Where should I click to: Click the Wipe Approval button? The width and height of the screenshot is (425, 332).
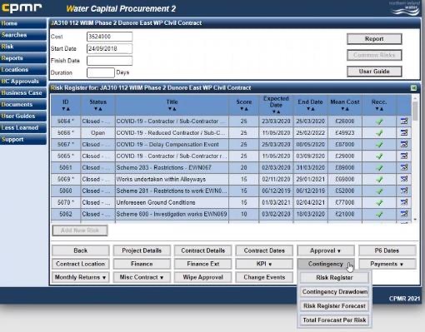coord(202,277)
